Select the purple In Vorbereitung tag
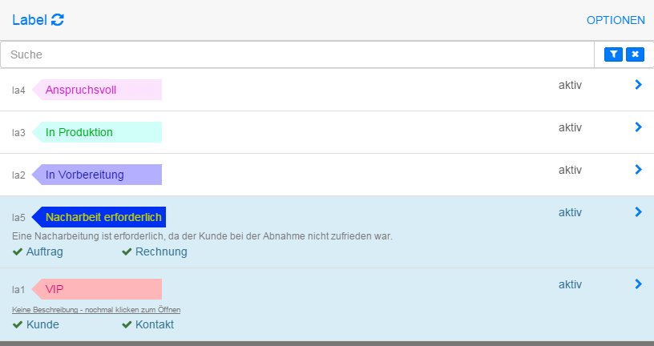This screenshot has width=654, height=346. point(97,175)
